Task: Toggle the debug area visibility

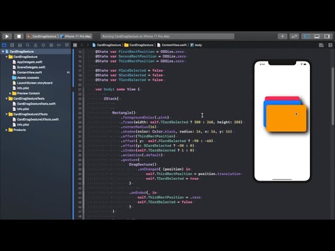Action: [x=317, y=36]
